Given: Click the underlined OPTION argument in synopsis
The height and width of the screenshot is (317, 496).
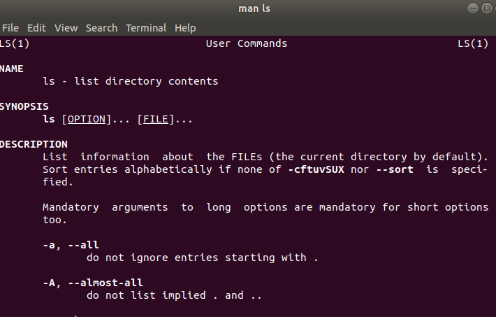Looking at the screenshot, I should 87,119.
